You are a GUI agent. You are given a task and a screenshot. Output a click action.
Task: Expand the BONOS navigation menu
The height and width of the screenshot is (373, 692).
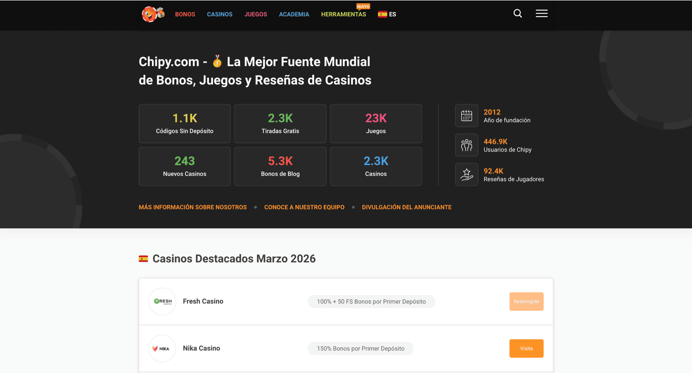(185, 14)
